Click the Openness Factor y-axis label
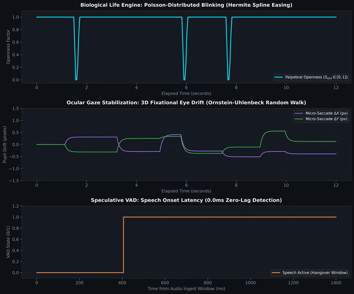The height and width of the screenshot is (294, 354). click(8, 47)
